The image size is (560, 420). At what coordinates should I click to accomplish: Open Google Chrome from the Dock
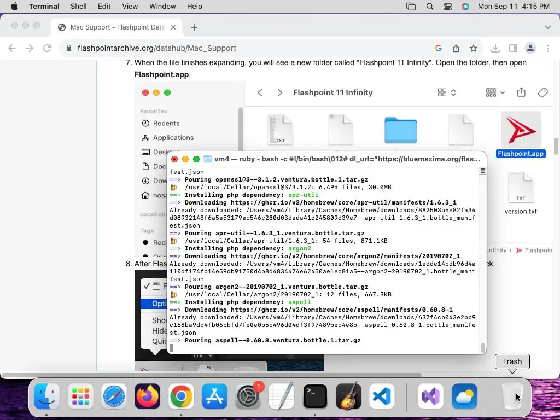pos(181,396)
